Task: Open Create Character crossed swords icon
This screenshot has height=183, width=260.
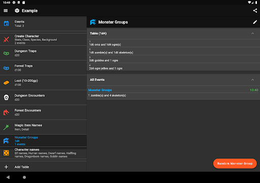Action: (x=7, y=40)
